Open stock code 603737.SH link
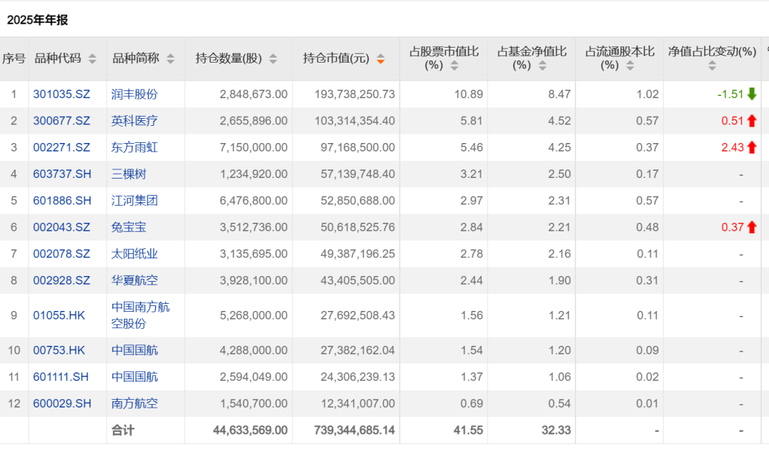 click(x=63, y=174)
